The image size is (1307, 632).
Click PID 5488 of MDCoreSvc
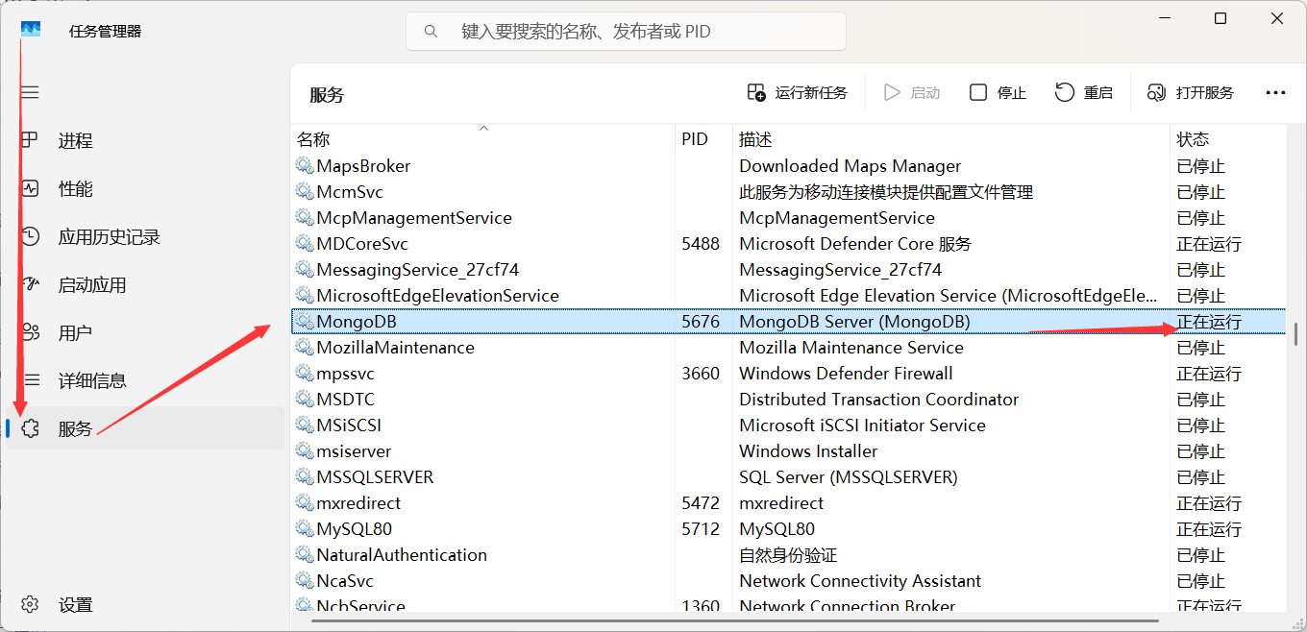(x=701, y=244)
